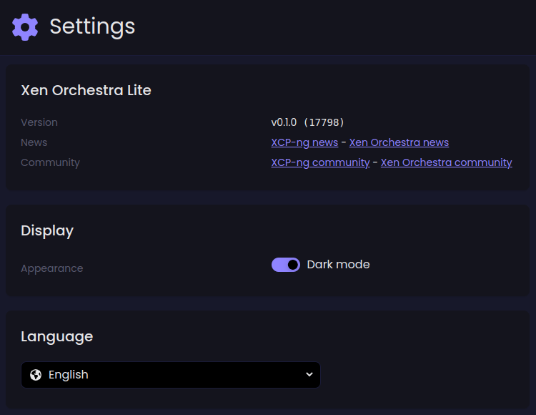The width and height of the screenshot is (536, 415).
Task: Open the Xen Orchestra news link
Action: pos(399,142)
